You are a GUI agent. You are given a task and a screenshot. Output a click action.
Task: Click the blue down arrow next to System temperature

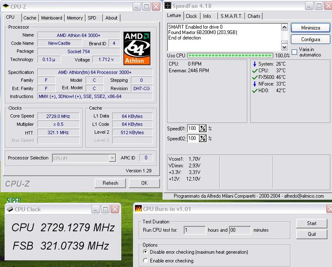pyautogui.click(x=255, y=64)
